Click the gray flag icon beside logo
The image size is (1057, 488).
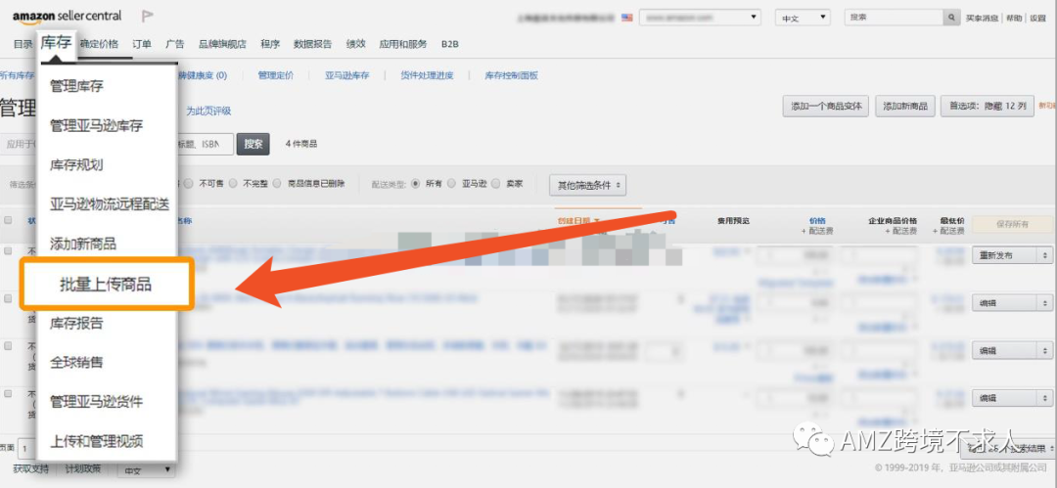[147, 17]
